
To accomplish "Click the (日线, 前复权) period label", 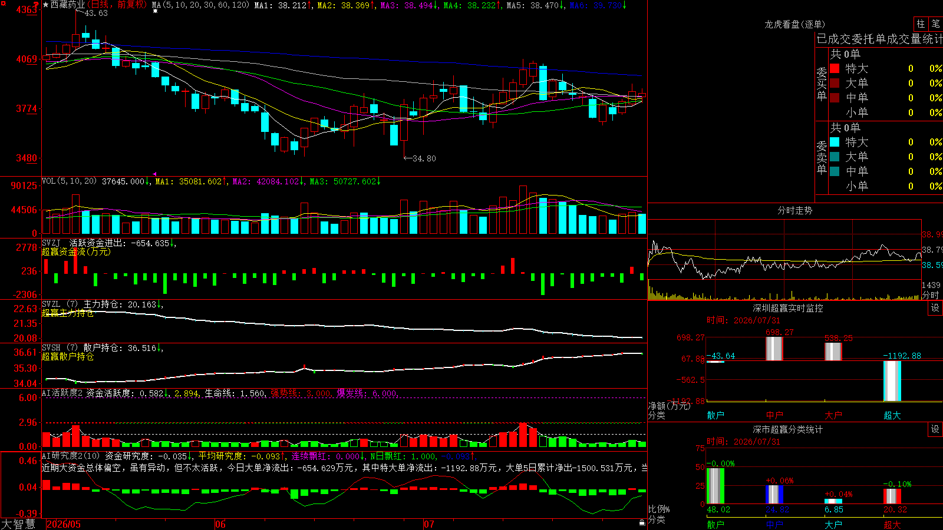I will point(117,5).
